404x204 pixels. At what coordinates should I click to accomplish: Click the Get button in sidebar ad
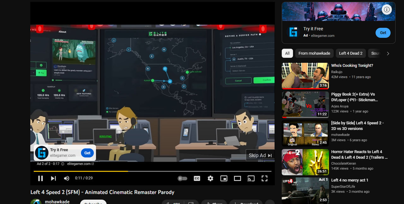pyautogui.click(x=383, y=33)
